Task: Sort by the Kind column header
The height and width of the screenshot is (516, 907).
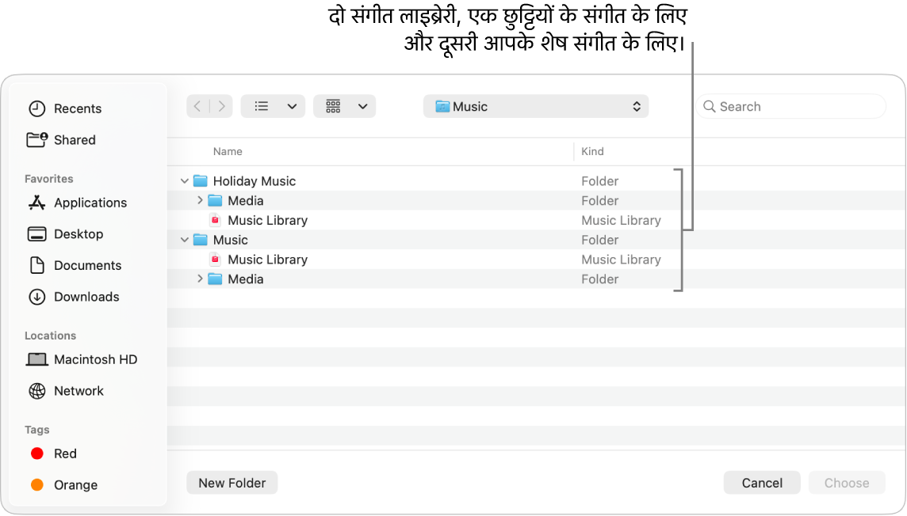Action: tap(592, 151)
